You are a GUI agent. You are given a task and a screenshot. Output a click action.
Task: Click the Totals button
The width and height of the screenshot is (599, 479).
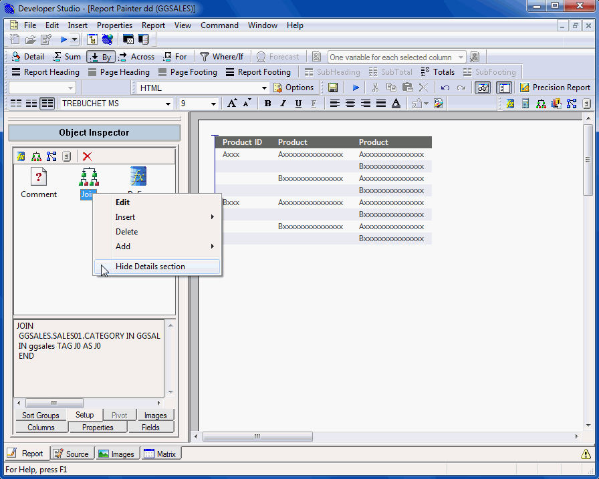coord(438,72)
